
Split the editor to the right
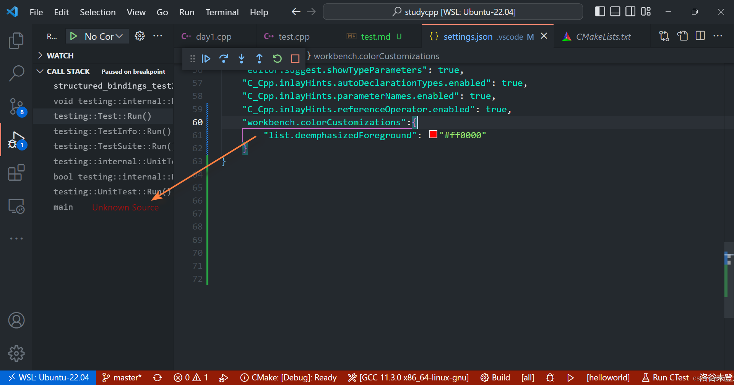click(x=700, y=36)
